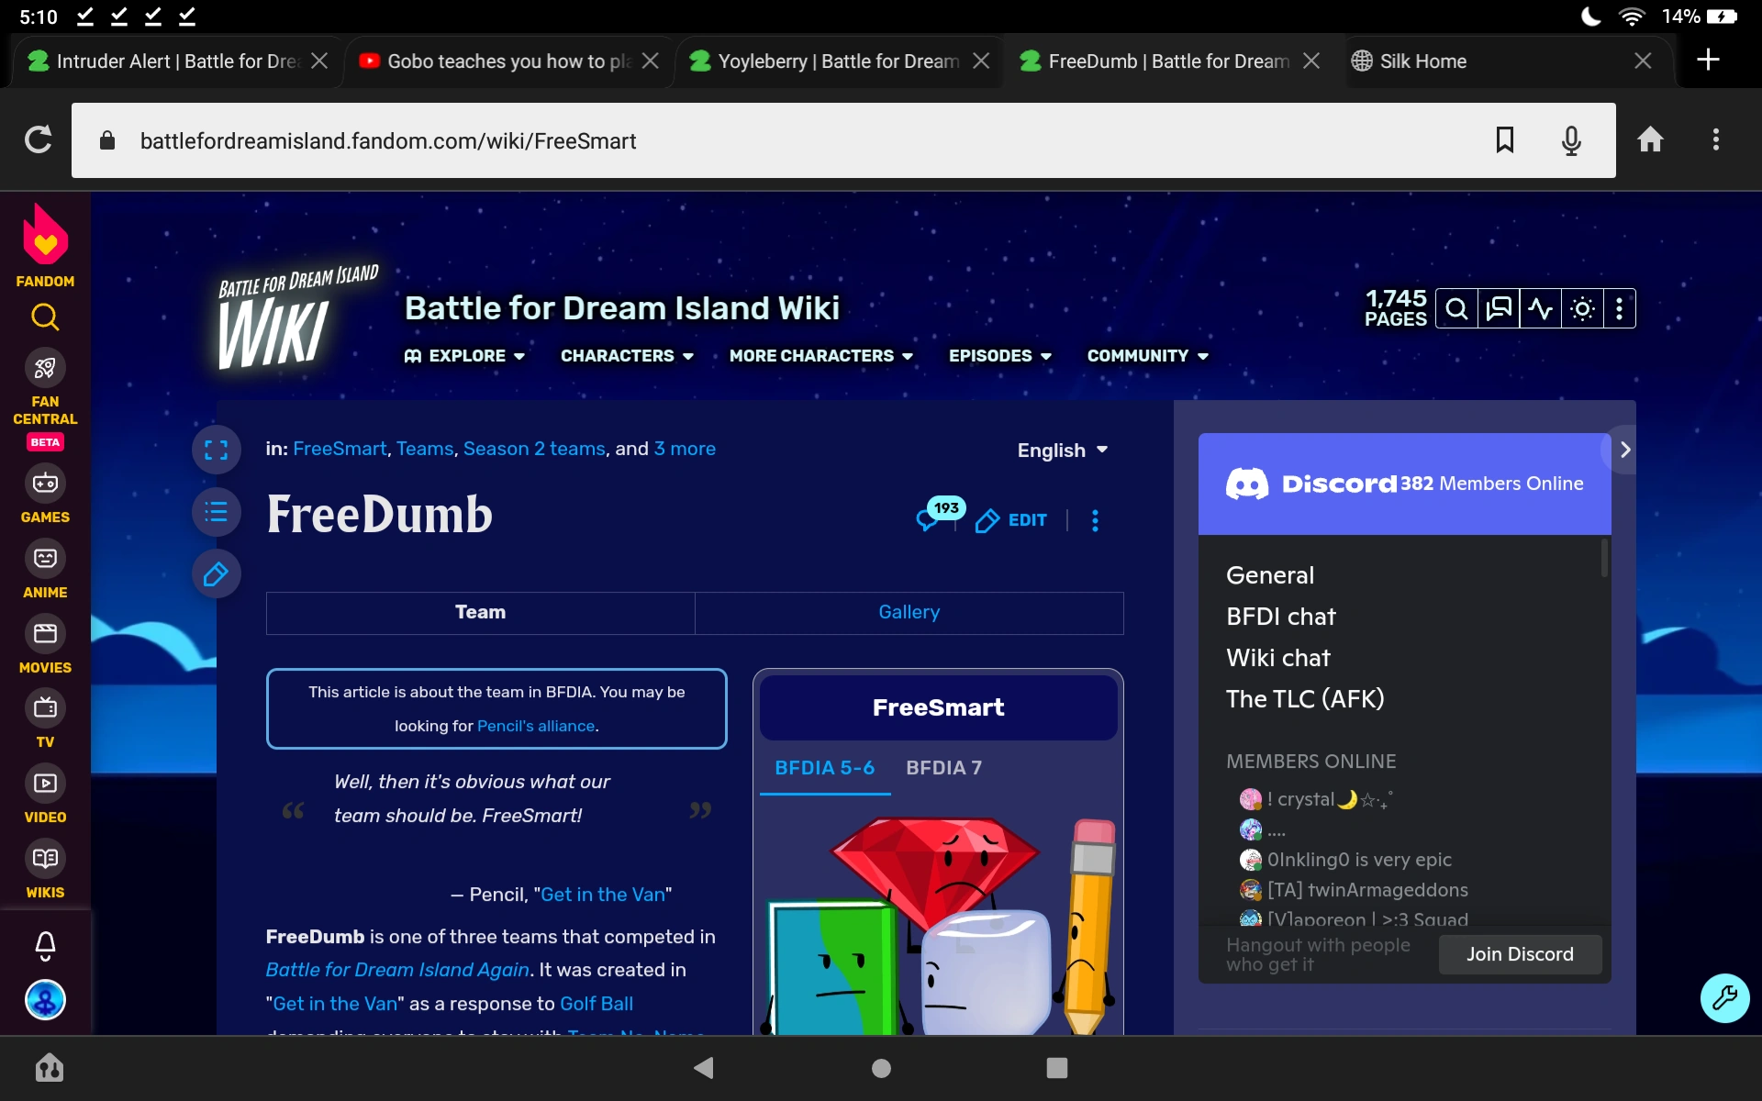Switch to the Gallery tab

(x=909, y=612)
